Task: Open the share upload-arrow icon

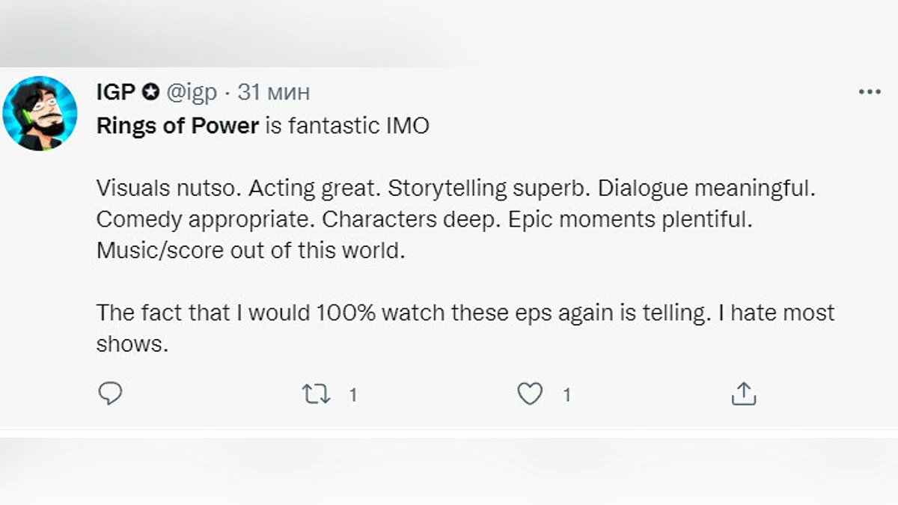Action: coord(743,394)
